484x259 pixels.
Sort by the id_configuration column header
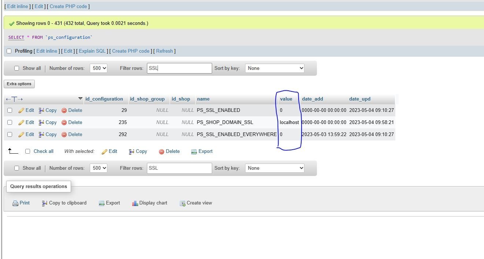tap(104, 99)
